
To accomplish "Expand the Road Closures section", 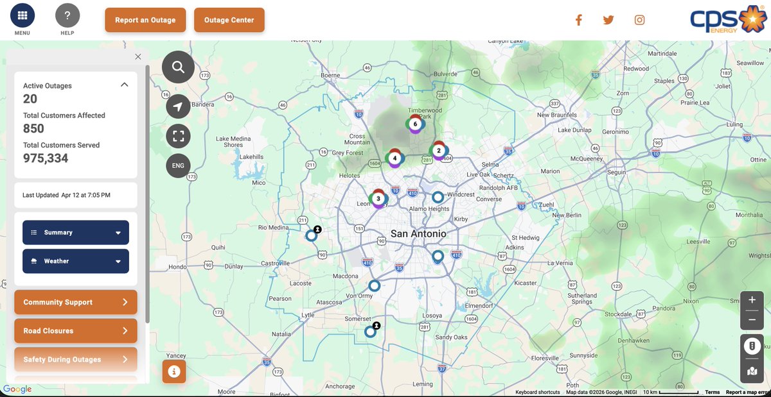I will pyautogui.click(x=76, y=331).
